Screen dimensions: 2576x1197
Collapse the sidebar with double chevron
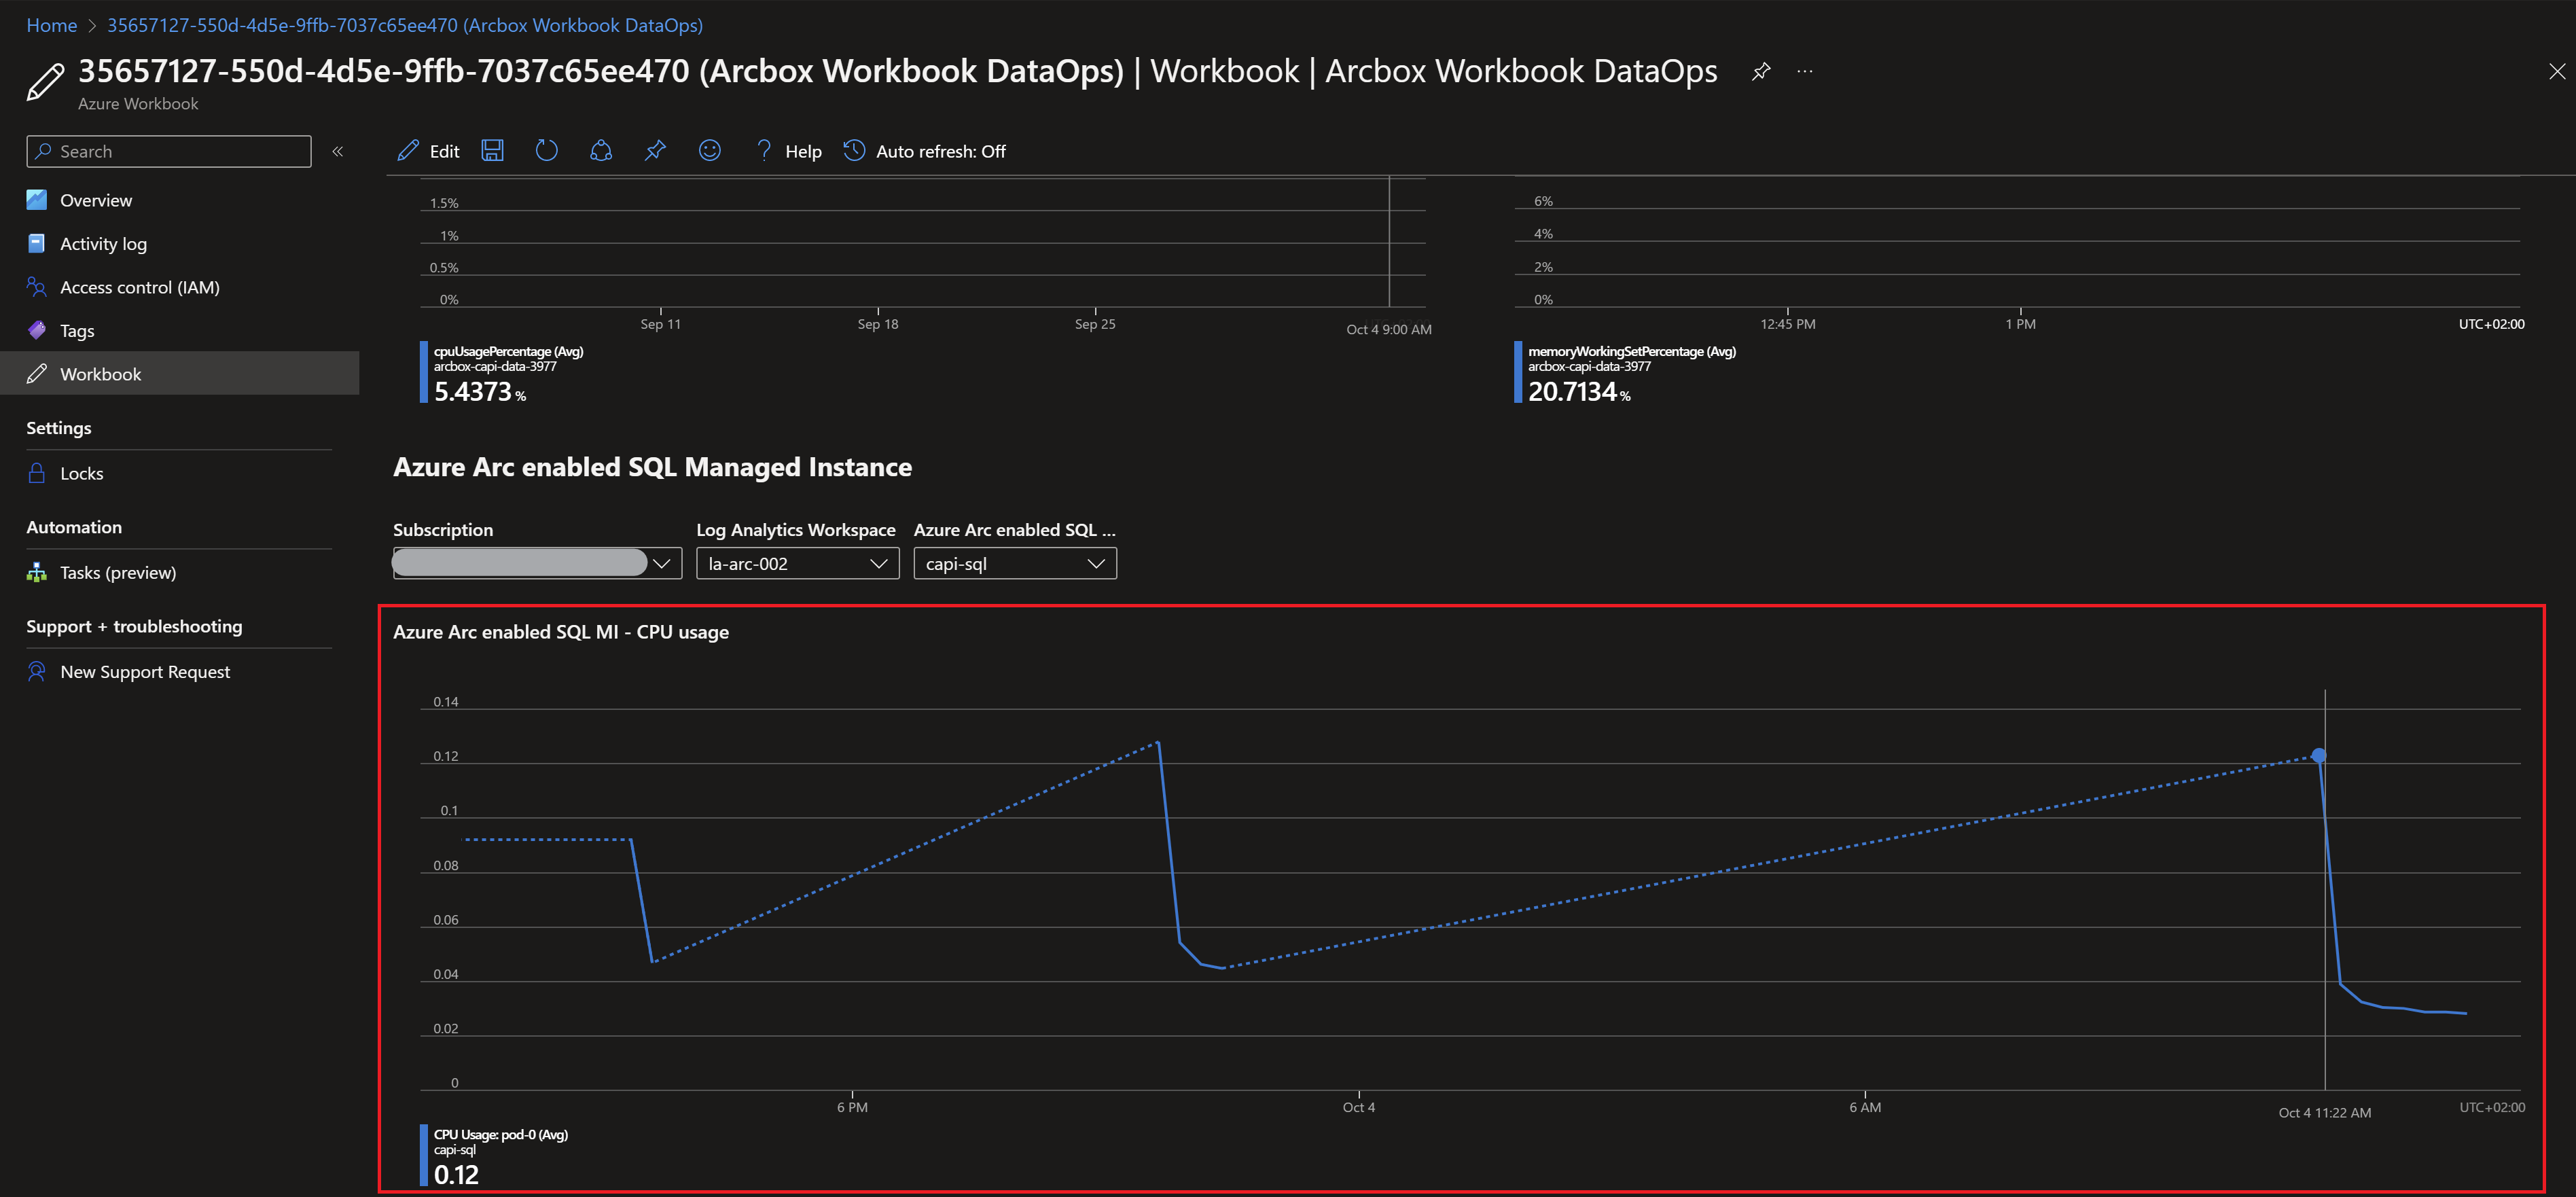click(x=338, y=151)
